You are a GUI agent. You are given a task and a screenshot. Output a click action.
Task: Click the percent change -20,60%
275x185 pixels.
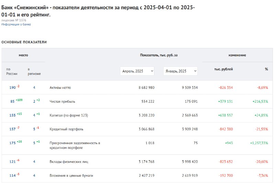[262, 162]
